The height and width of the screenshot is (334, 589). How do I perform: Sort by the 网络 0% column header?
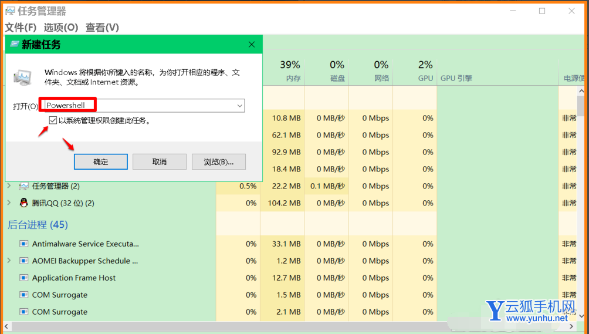(371, 70)
